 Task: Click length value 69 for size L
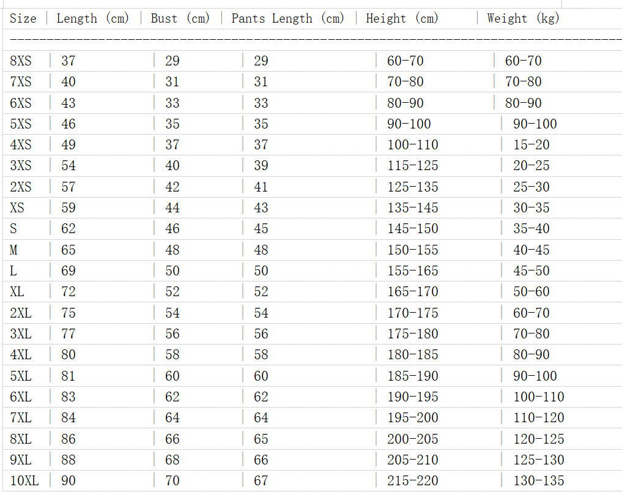[68, 271]
